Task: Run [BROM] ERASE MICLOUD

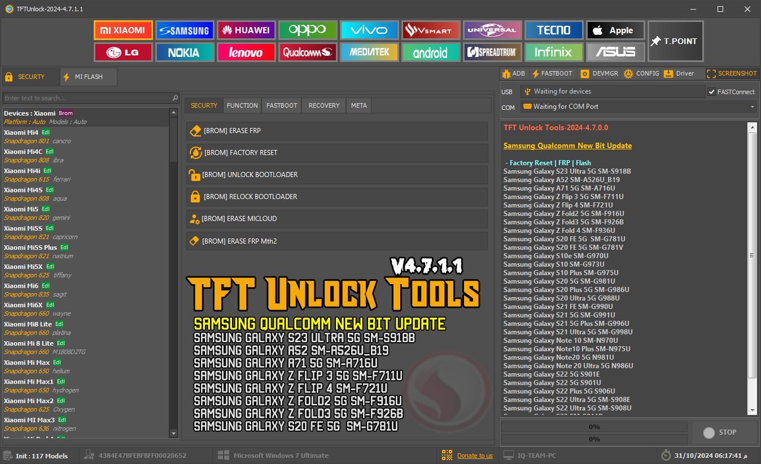Action: [x=337, y=219]
